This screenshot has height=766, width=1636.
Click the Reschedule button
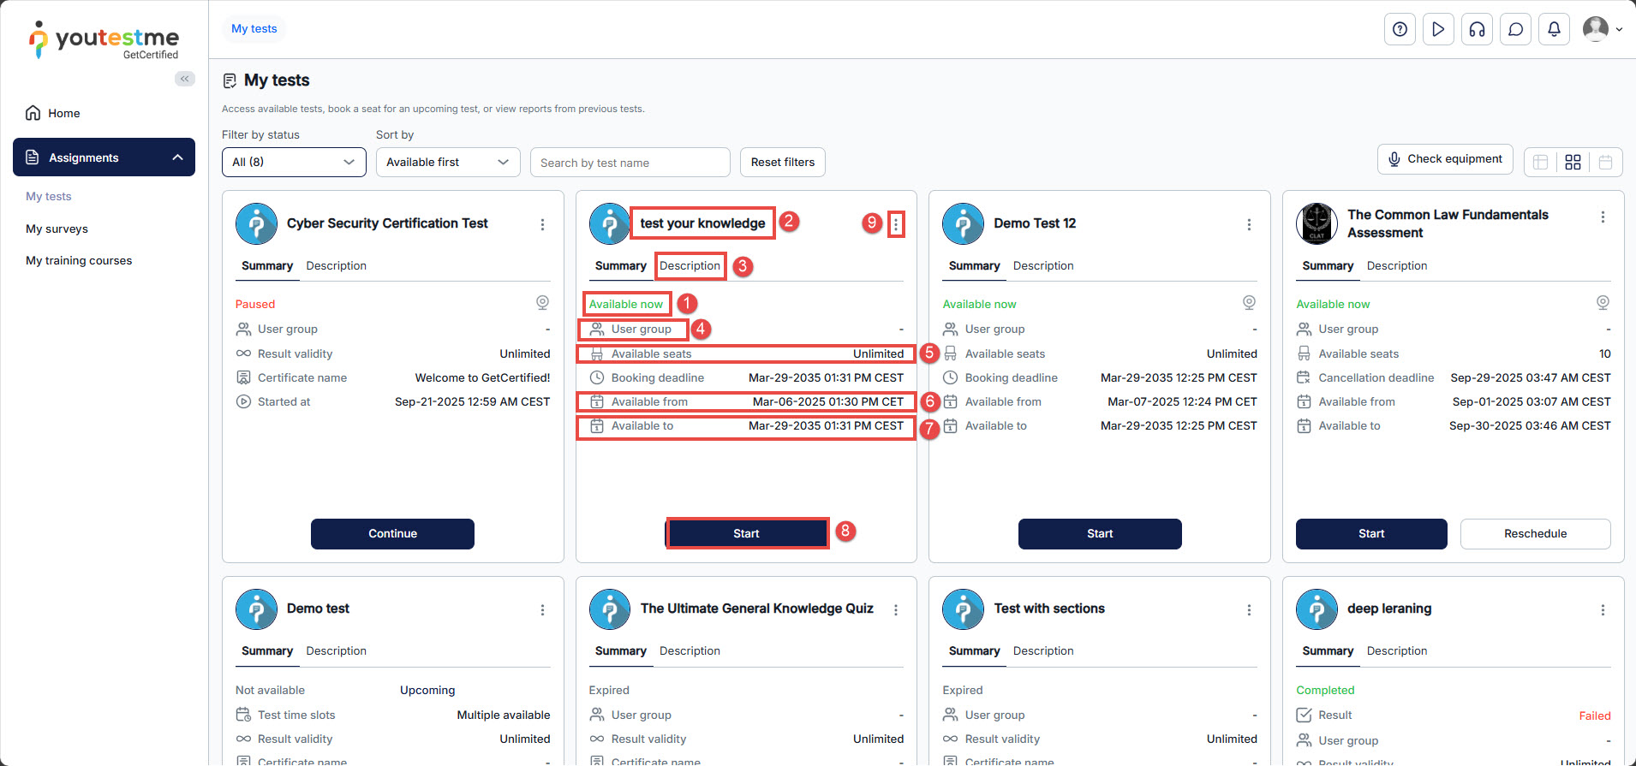click(1535, 534)
